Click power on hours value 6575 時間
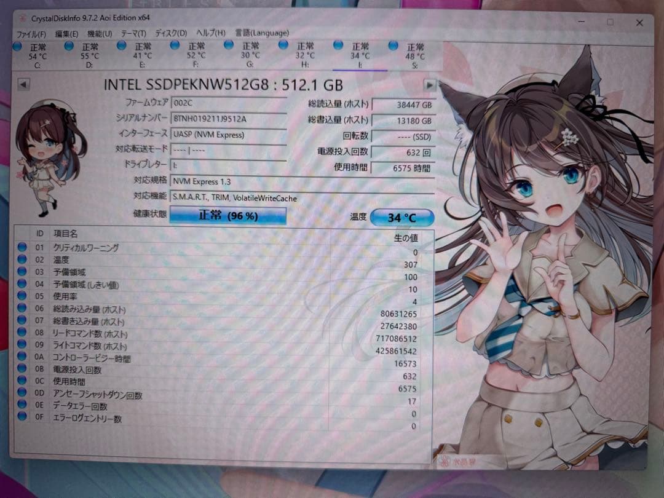Screen dimensions: 664x498 403,168
